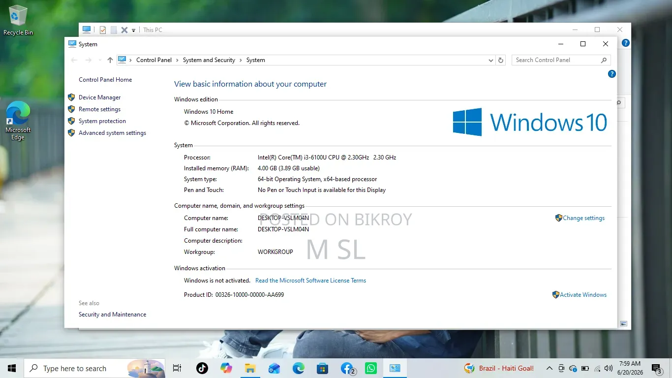
Task: Open Facebook from the taskbar
Action: point(347,368)
